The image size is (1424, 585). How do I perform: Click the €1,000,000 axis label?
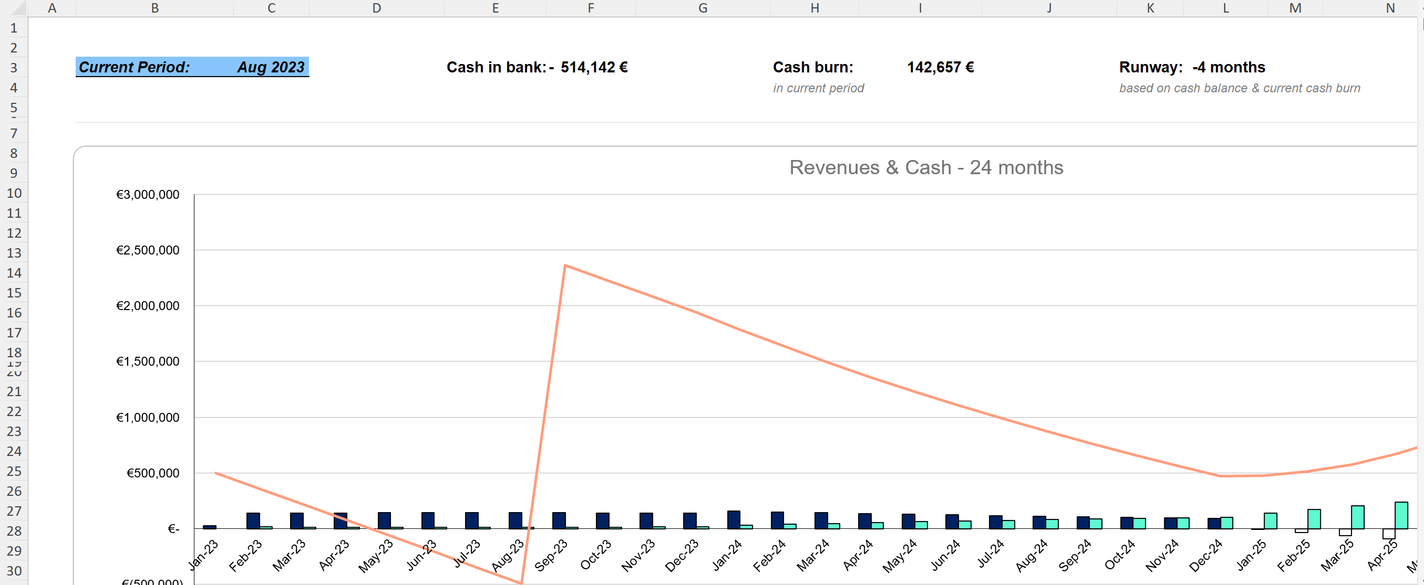[x=148, y=417]
